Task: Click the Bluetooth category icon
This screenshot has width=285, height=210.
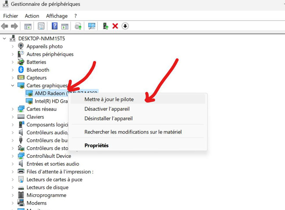Action: click(21, 70)
